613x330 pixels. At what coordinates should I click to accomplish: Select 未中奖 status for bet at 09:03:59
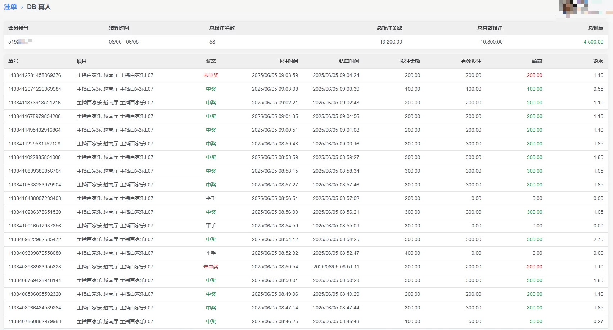click(x=211, y=75)
